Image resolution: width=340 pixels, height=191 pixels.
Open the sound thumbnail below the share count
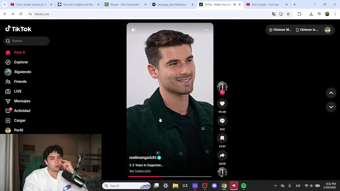222,172
